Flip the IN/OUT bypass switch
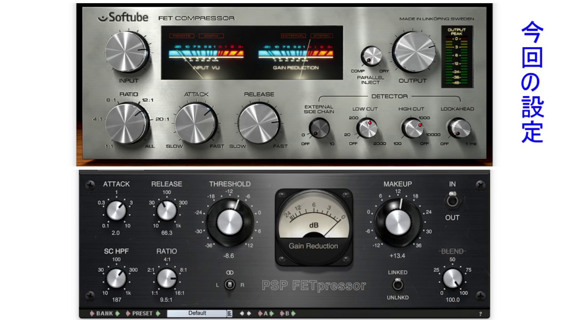Viewport: 569px width, 320px height. (452, 200)
